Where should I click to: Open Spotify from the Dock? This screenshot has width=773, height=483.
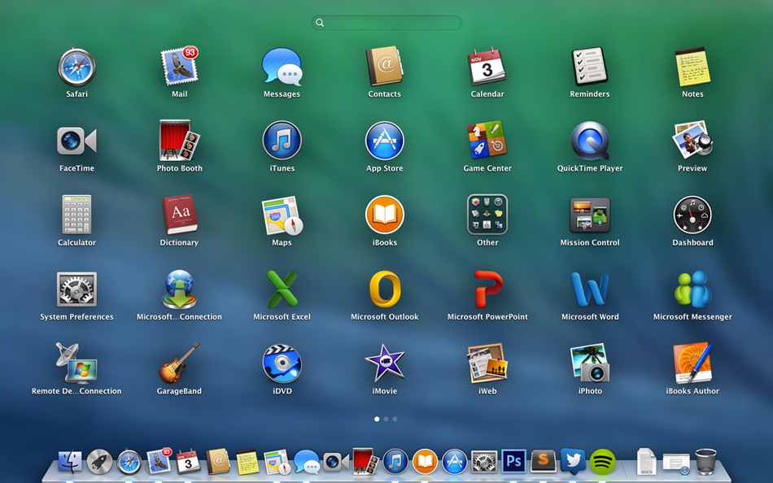pos(602,462)
